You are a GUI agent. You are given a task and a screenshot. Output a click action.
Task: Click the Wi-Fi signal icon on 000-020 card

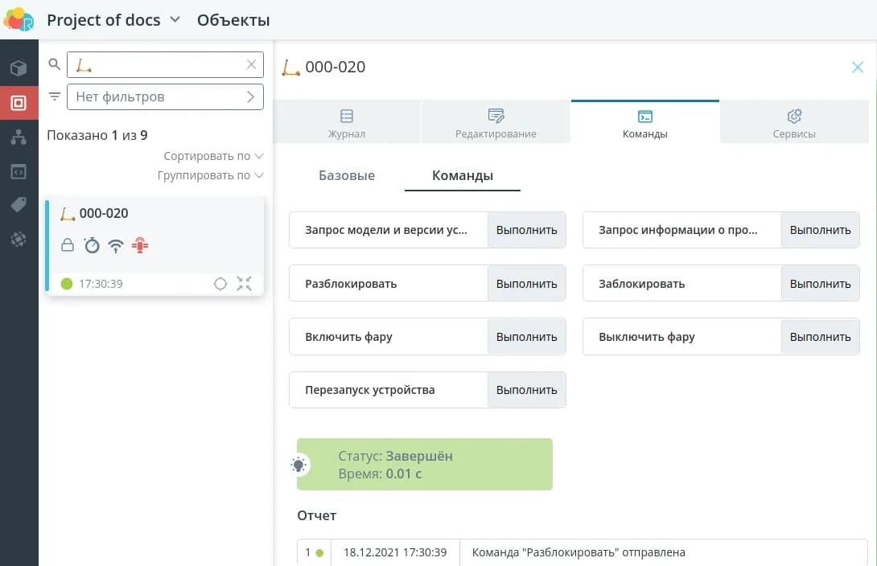(x=116, y=245)
